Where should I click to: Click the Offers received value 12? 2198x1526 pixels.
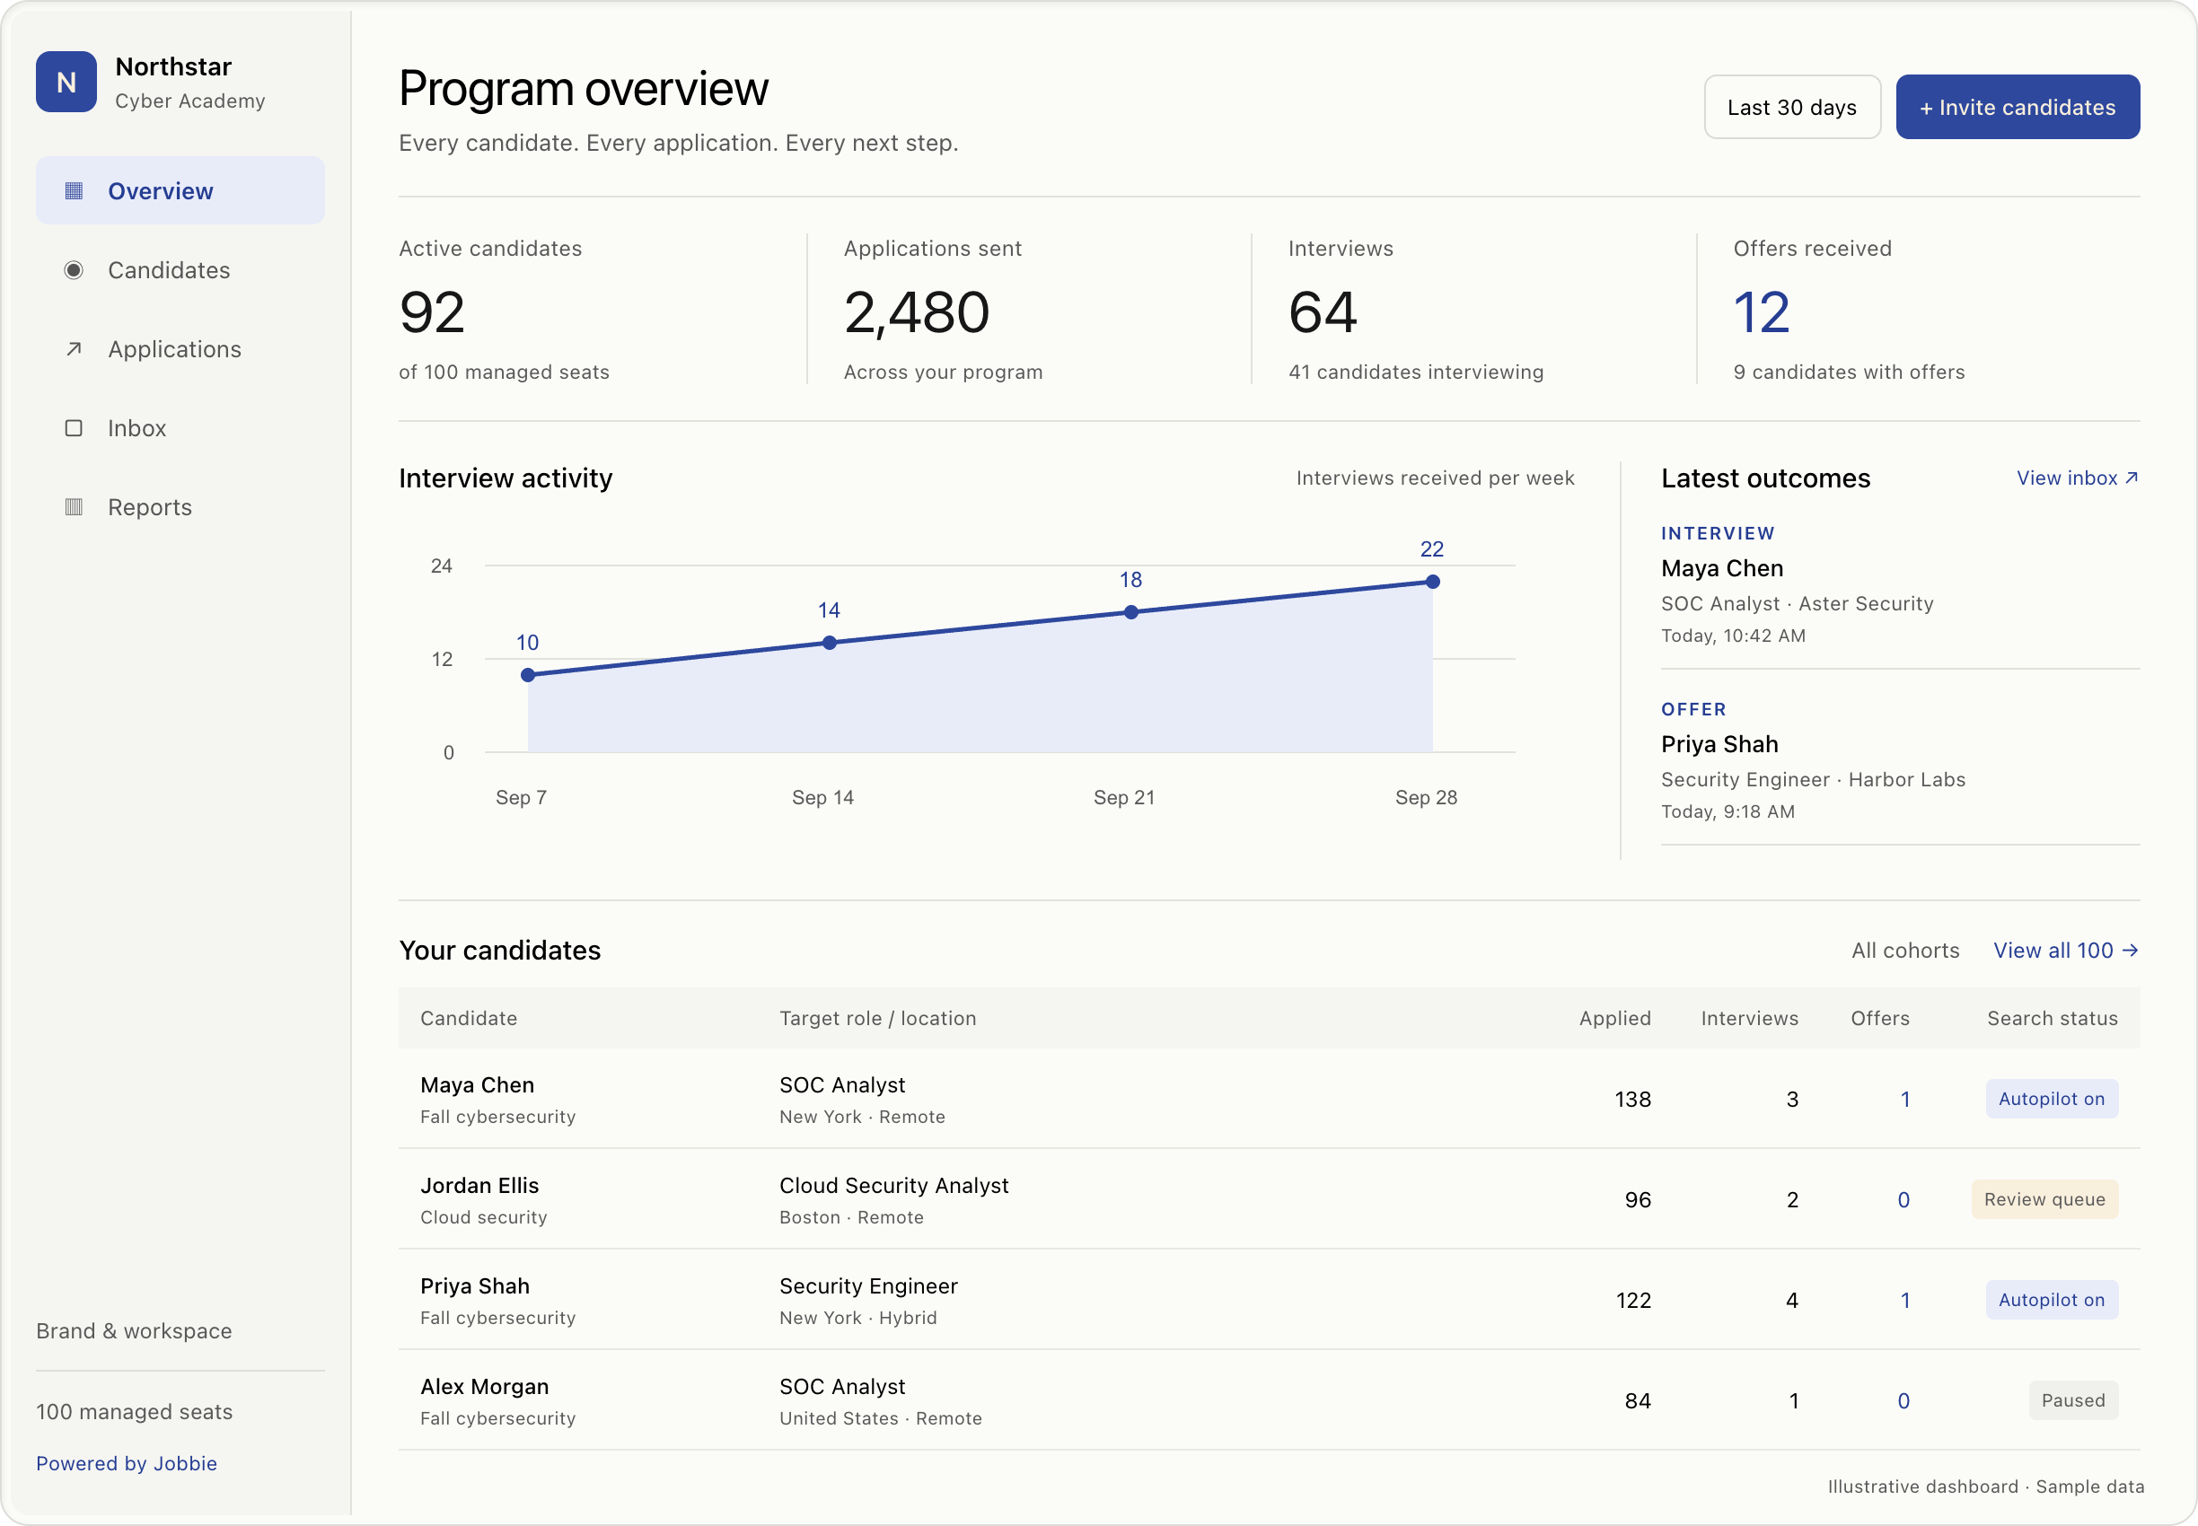coord(1761,312)
